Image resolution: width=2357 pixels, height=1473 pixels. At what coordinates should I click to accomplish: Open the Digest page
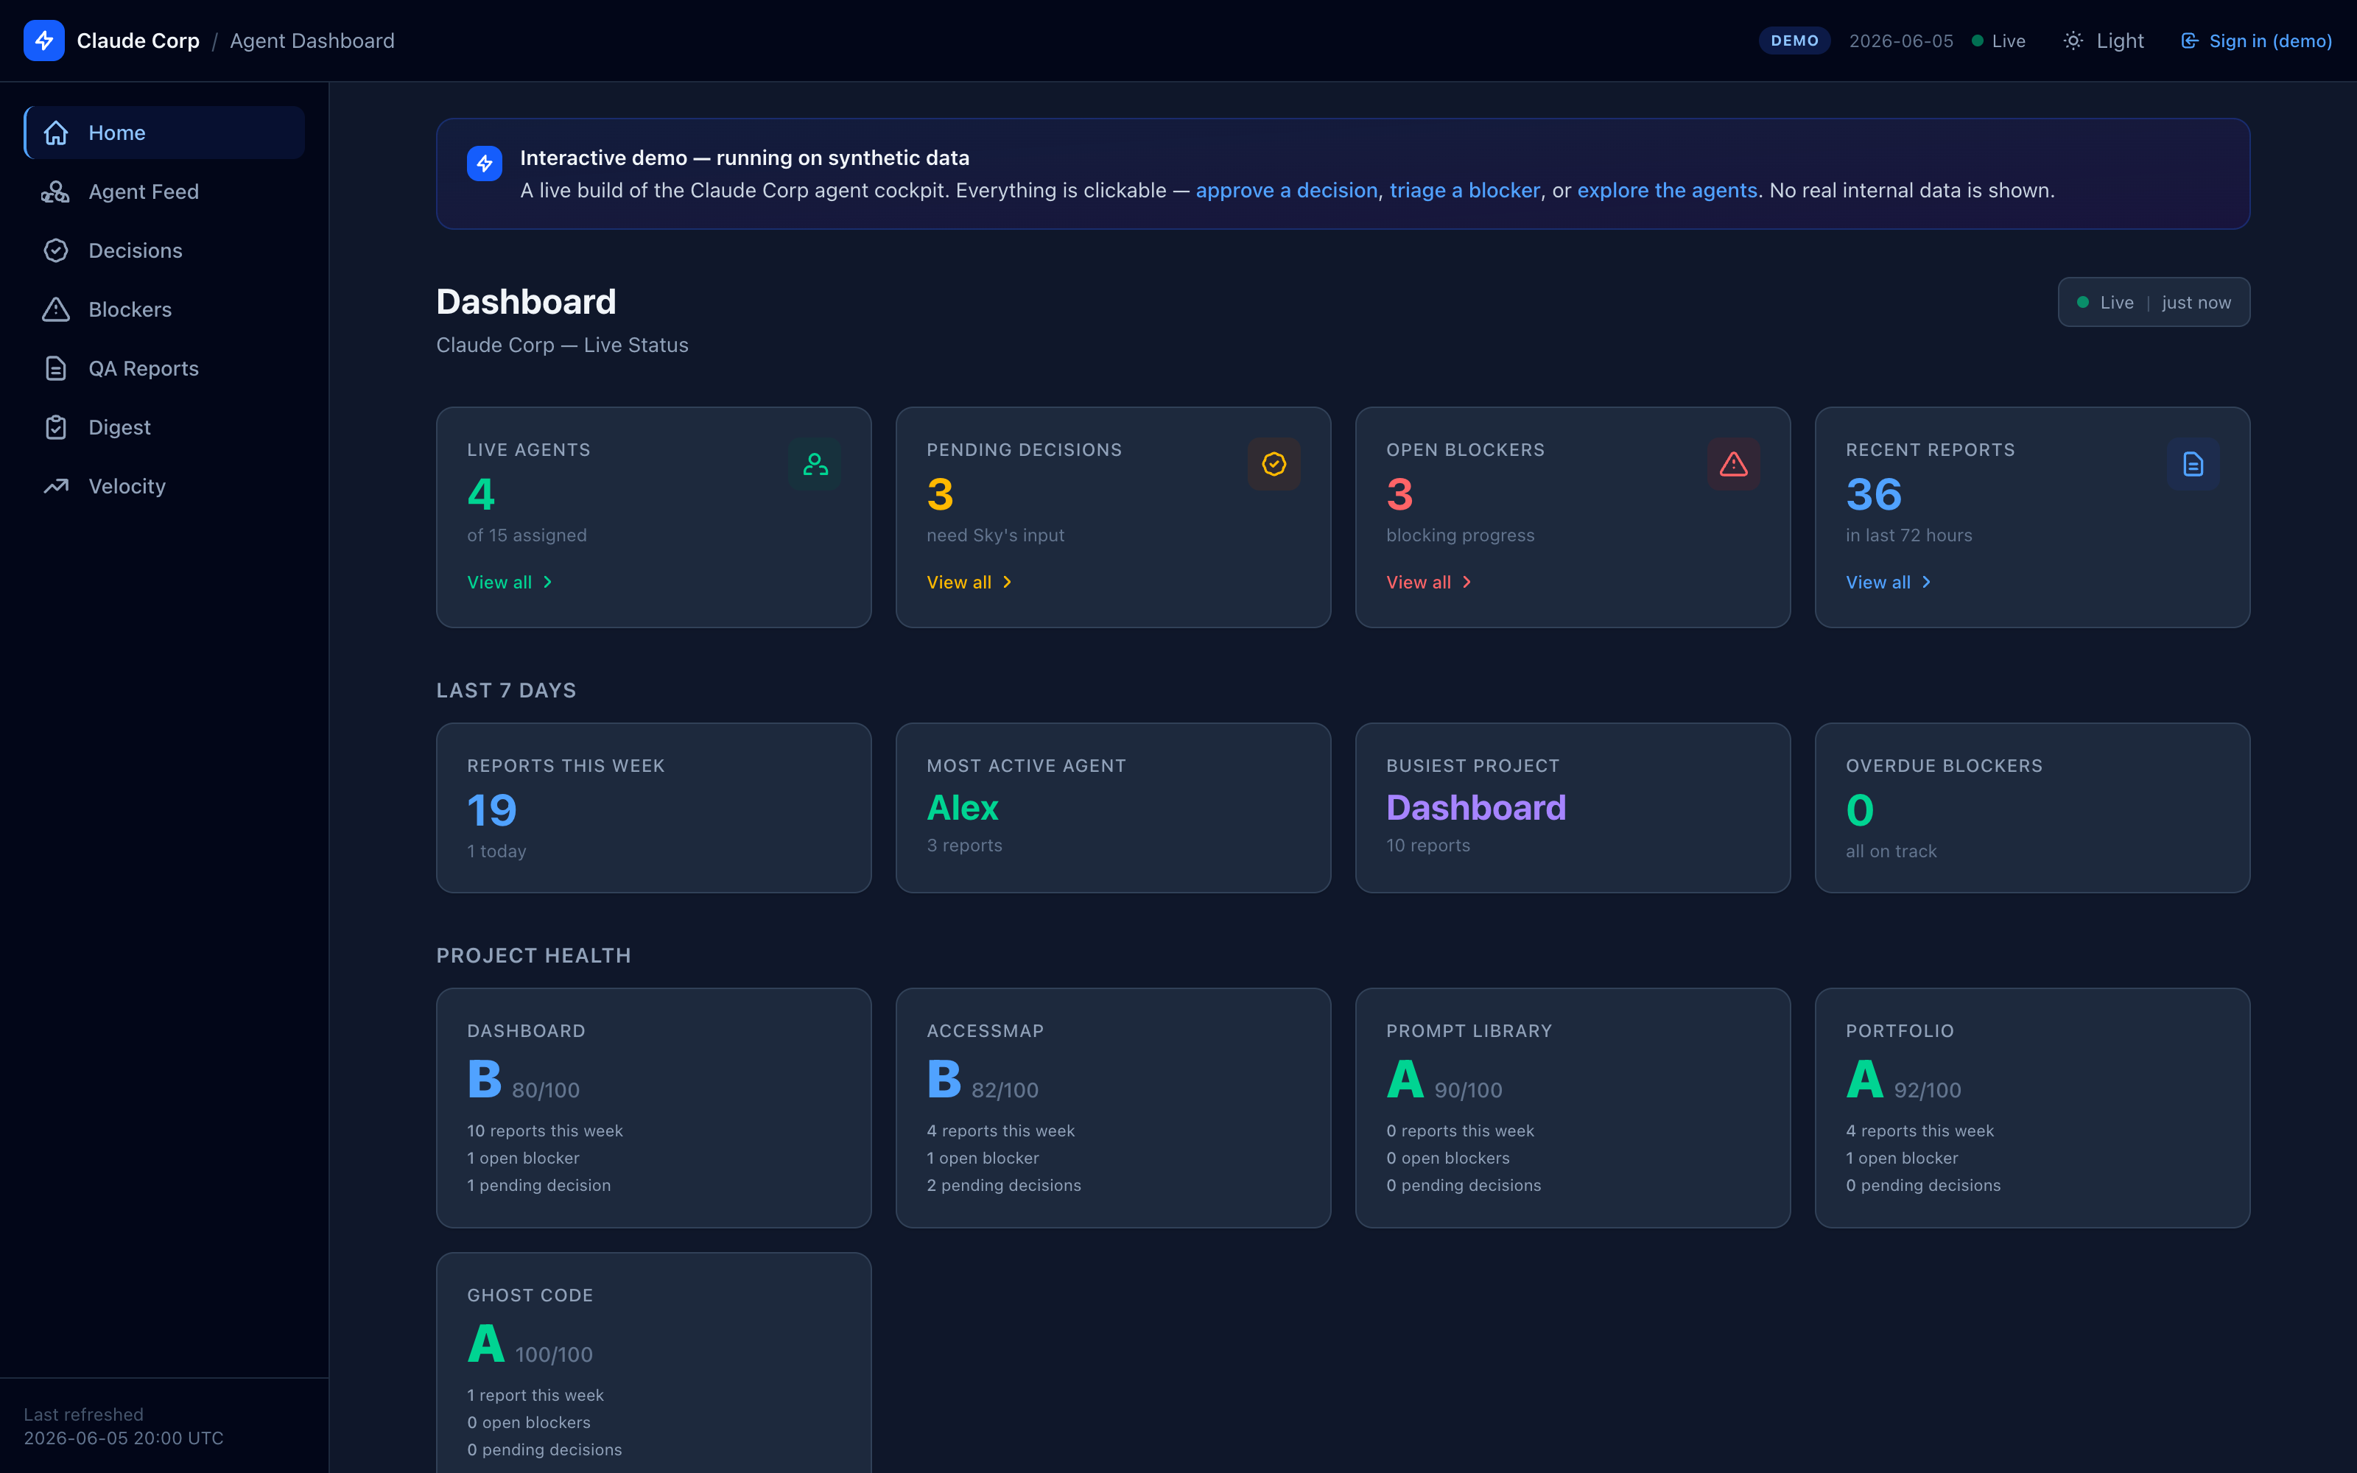coord(164,428)
